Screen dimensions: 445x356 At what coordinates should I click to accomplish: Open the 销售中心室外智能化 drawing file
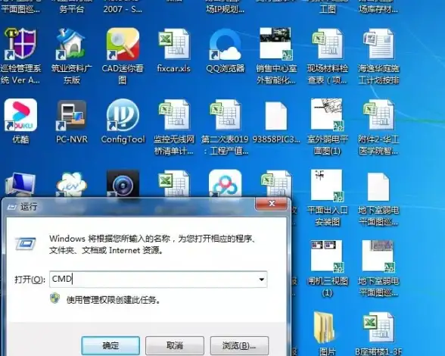point(276,44)
